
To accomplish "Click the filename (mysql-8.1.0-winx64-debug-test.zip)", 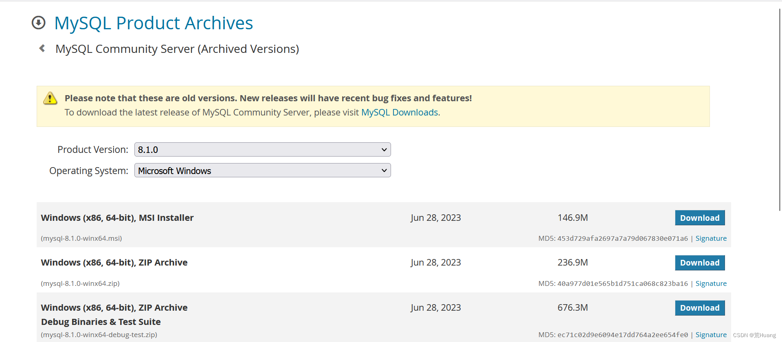I will pyautogui.click(x=99, y=335).
